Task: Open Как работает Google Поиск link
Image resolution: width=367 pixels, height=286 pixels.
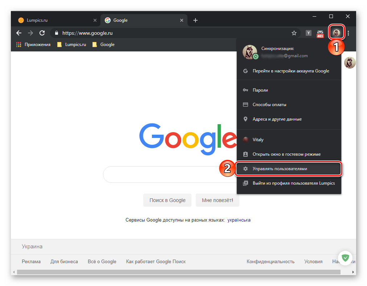Action: (x=156, y=261)
